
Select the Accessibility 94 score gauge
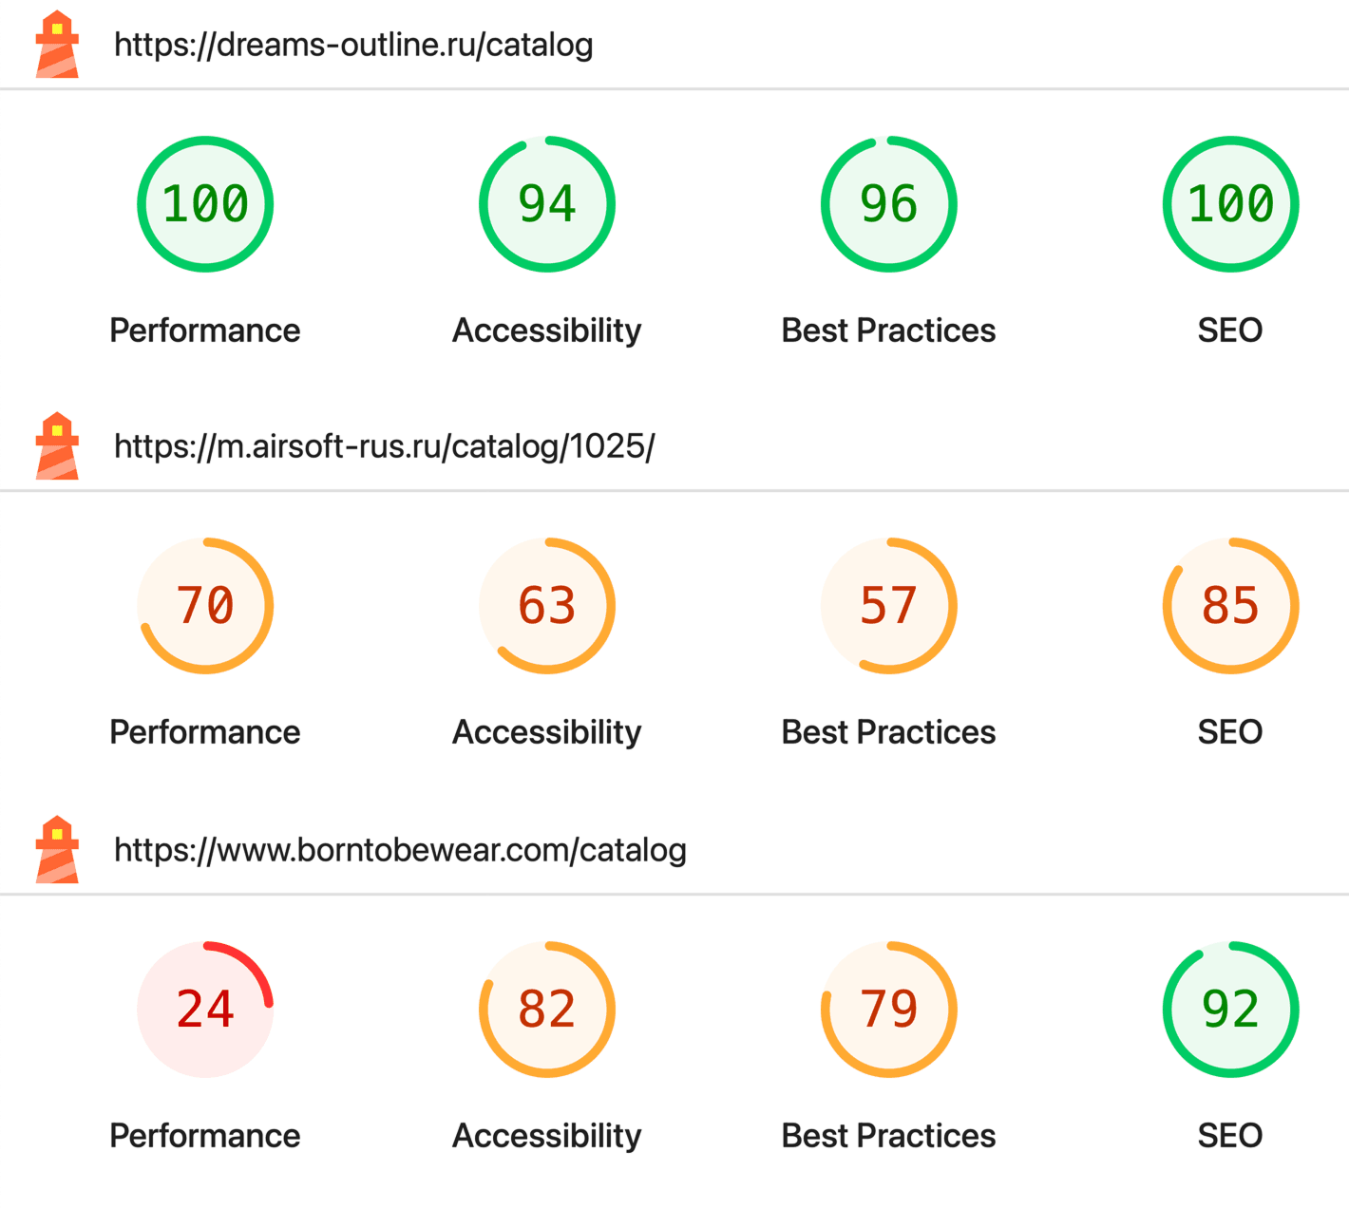click(547, 204)
